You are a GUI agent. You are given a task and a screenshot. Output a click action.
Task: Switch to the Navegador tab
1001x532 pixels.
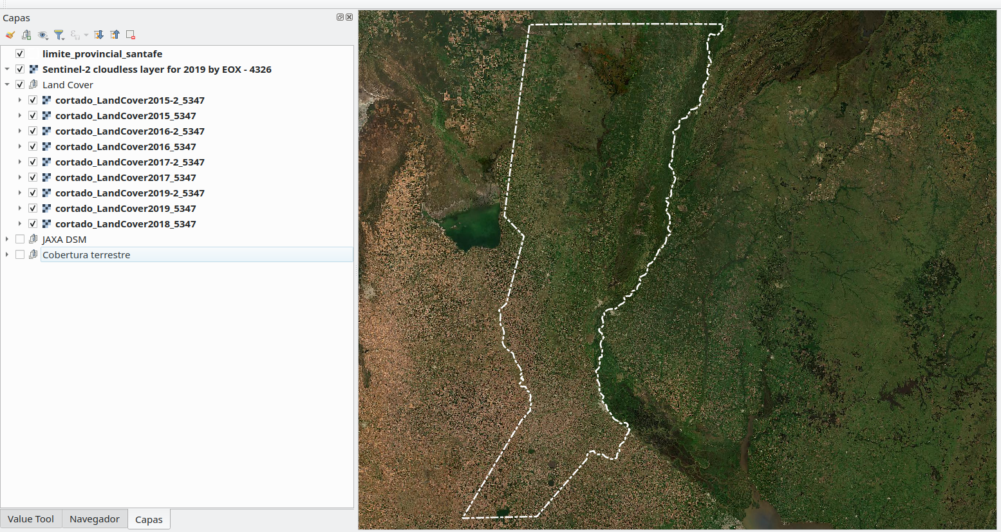[x=95, y=519]
